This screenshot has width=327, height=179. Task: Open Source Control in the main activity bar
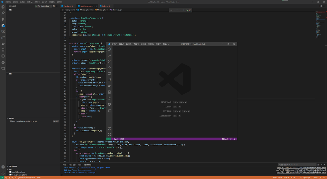point(3,19)
